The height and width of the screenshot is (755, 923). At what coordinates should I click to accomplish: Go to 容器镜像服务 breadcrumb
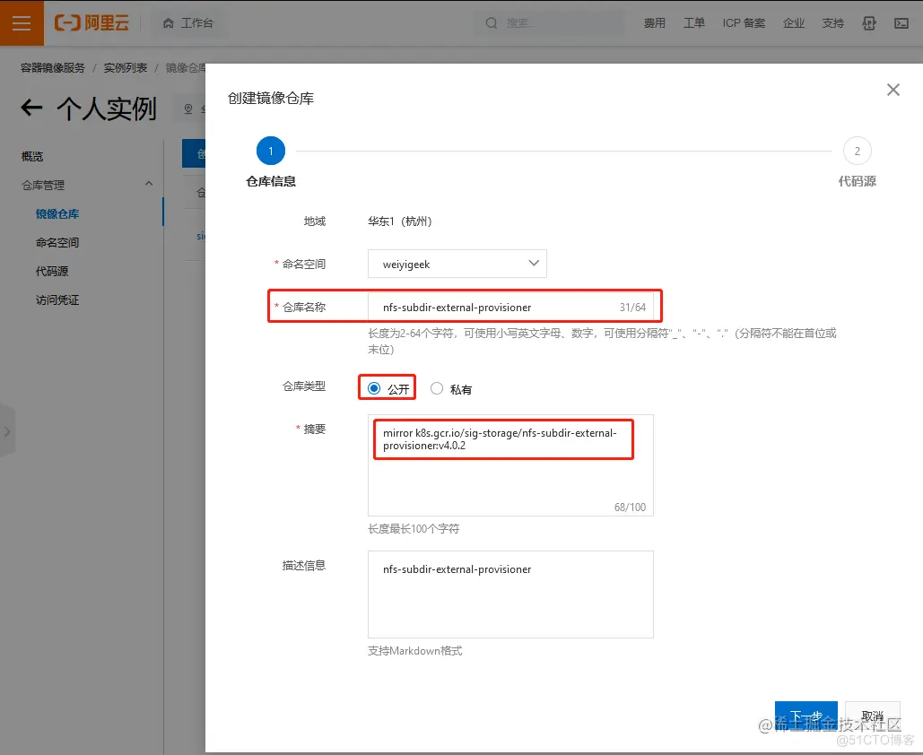(52, 67)
